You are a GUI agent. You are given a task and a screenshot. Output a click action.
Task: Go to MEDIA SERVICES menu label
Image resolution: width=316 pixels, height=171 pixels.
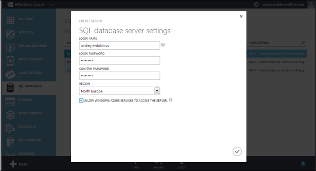pyautogui.click(x=30, y=113)
